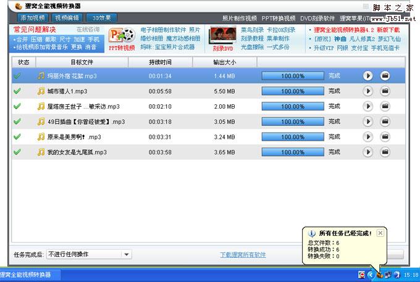Click the network monitor tray icon

pyautogui.click(x=388, y=275)
